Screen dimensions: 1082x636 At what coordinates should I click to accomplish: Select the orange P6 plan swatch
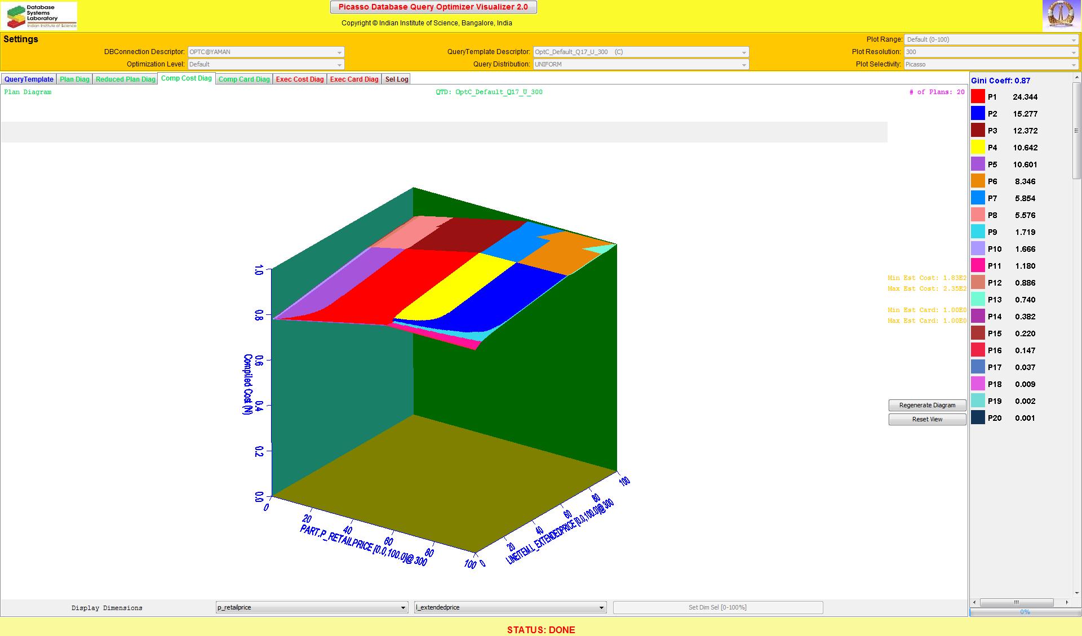click(978, 181)
